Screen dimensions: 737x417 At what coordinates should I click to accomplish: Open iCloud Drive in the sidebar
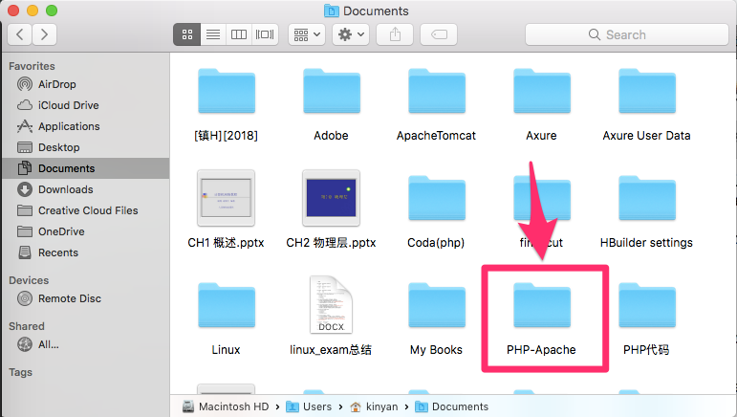85,105
